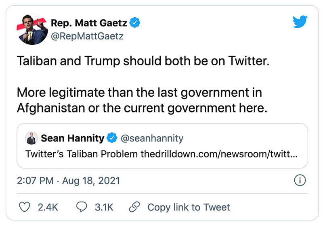This screenshot has width=323, height=225.
Task: Visit the @RepMattGaetz handle link
Action: (x=86, y=36)
